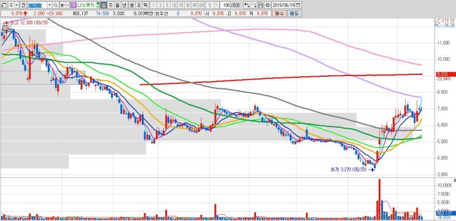456x221 pixels.
Task: Choose interval preset 10
Action: [x=174, y=6]
